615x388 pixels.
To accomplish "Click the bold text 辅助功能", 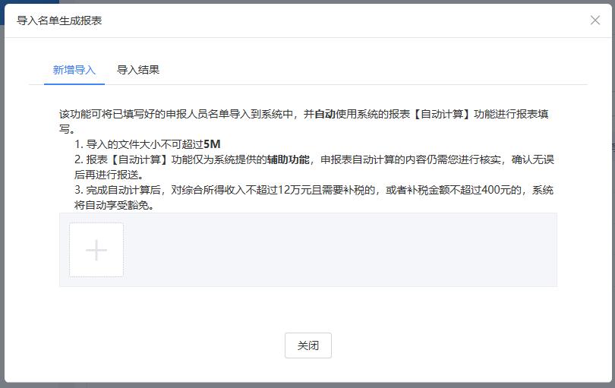I will [289, 159].
